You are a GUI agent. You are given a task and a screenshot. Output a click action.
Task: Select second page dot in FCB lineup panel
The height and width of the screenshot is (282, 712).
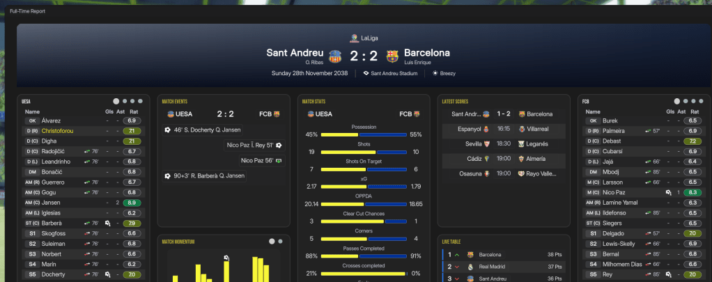(x=685, y=101)
